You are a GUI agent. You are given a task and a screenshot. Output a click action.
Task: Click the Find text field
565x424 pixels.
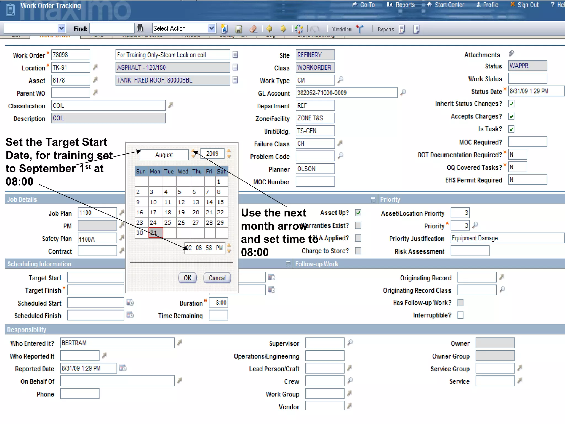click(x=112, y=28)
